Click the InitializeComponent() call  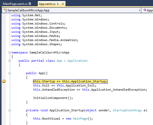[53, 98]
